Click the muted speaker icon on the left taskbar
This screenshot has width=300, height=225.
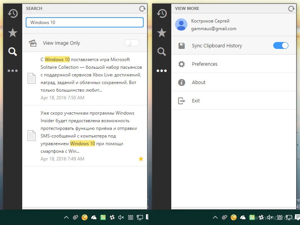click(121, 217)
